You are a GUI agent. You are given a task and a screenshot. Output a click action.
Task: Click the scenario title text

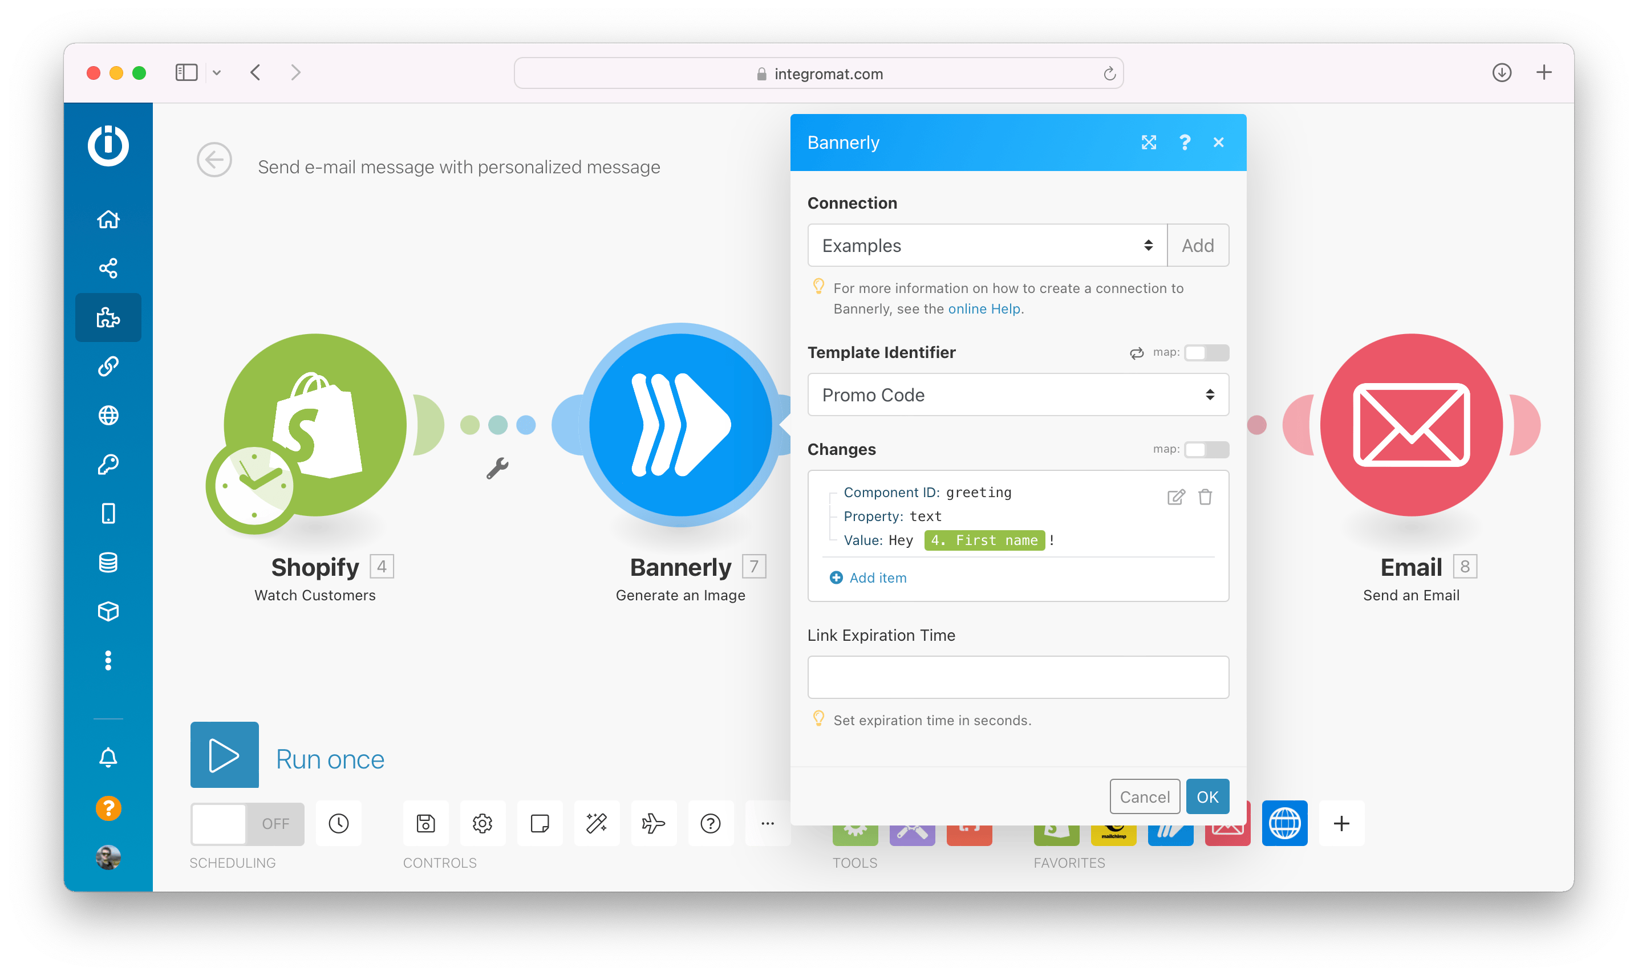[459, 167]
